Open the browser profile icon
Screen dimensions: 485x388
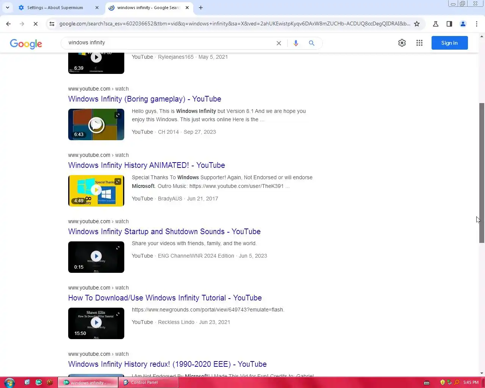tap(463, 24)
